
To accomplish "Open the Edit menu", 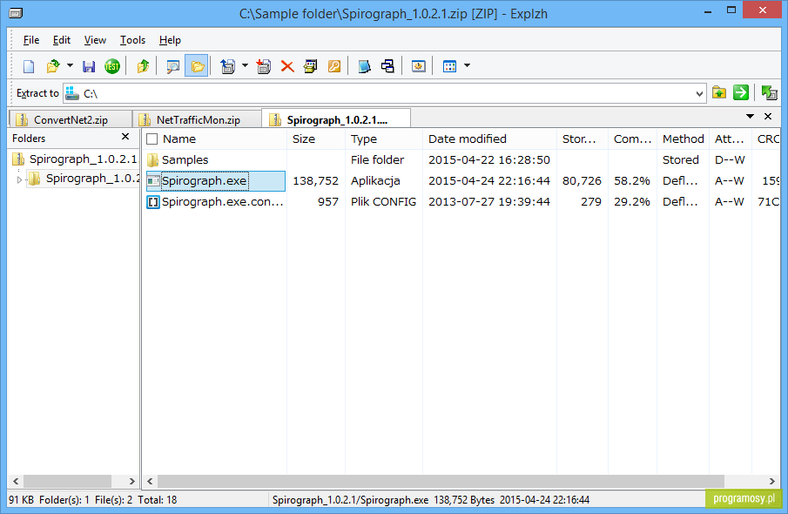I will 61,40.
